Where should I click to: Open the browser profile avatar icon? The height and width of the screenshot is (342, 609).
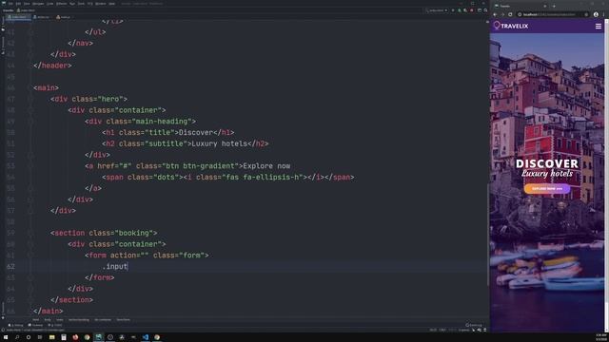[x=597, y=14]
